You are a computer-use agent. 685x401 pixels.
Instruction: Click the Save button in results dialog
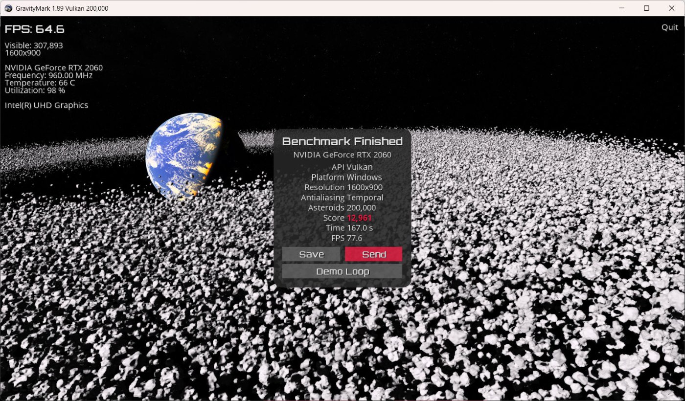(311, 254)
